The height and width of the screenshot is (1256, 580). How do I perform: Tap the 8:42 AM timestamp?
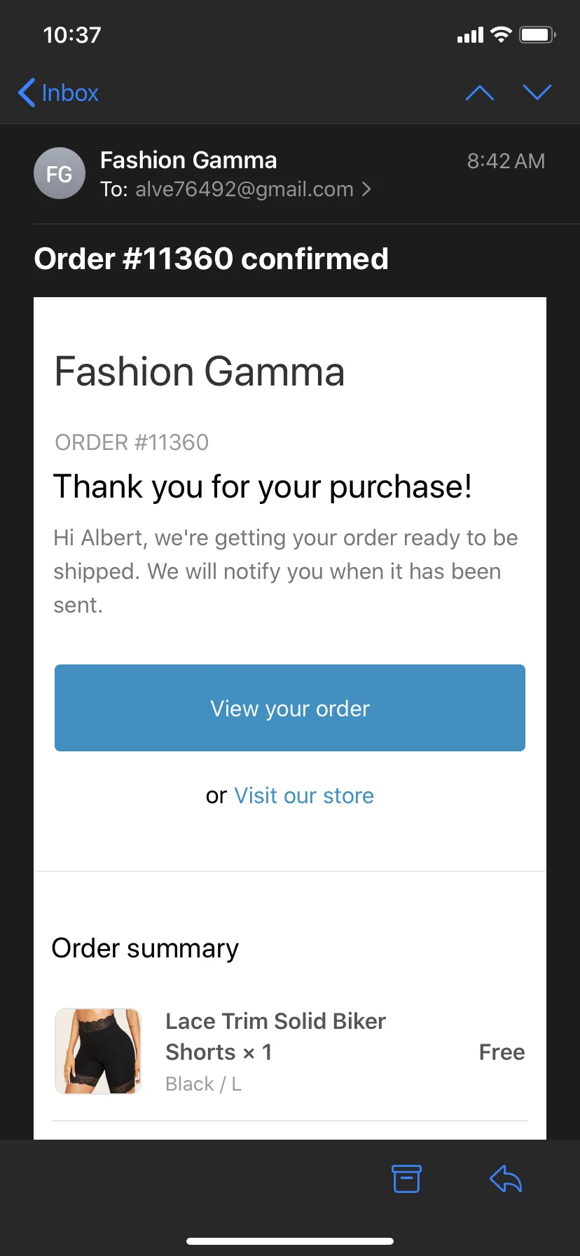[x=506, y=161]
